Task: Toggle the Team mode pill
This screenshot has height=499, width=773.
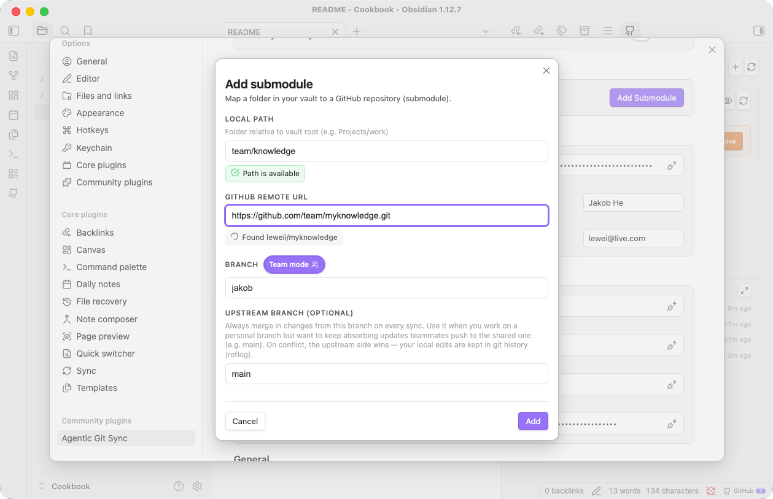Action: pyautogui.click(x=294, y=265)
